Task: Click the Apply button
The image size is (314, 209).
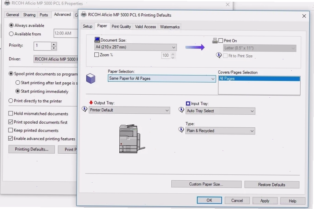Action: click(265, 200)
